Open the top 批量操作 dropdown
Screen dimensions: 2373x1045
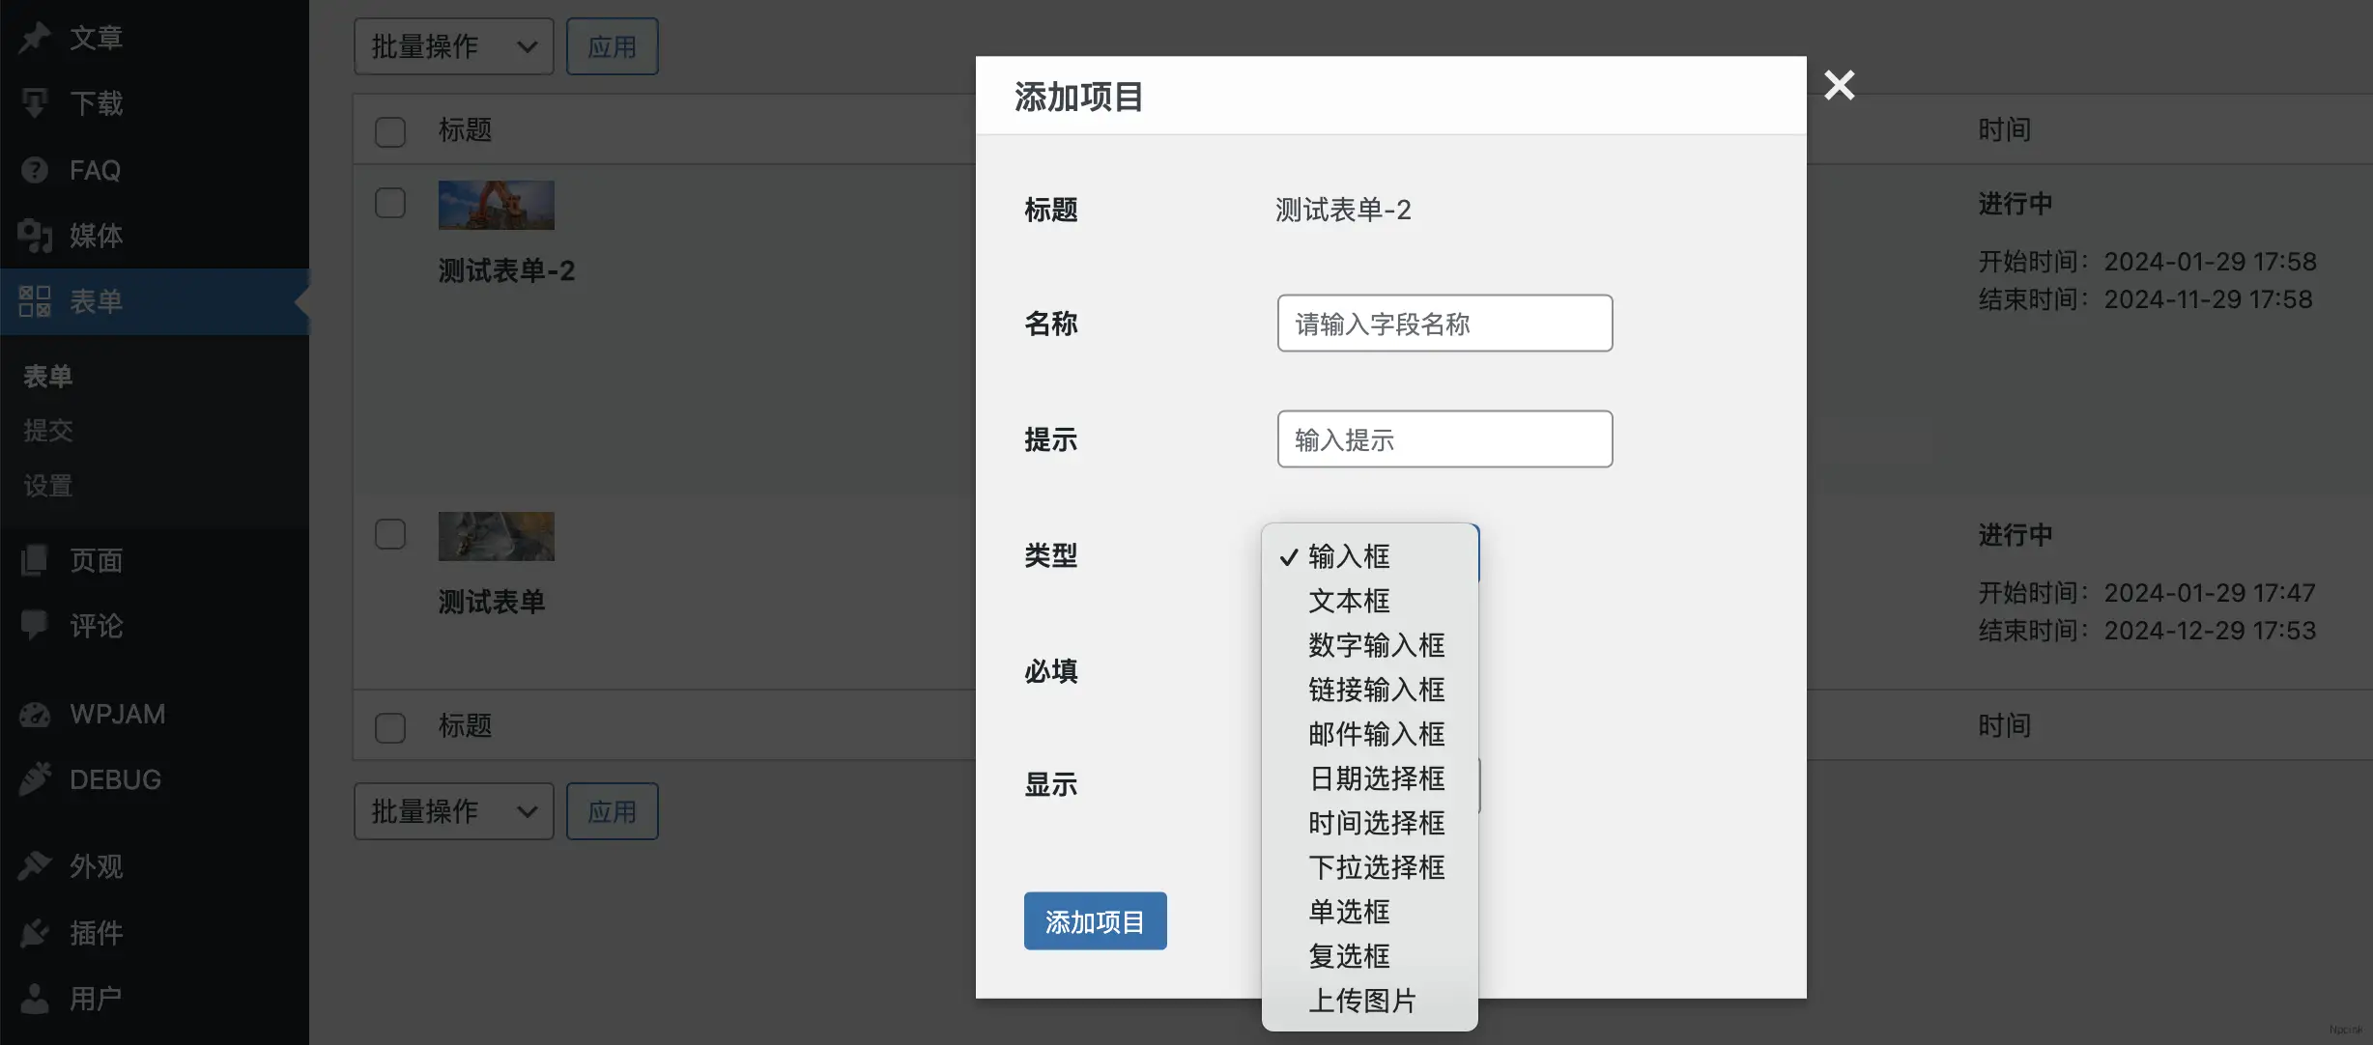pyautogui.click(x=452, y=45)
